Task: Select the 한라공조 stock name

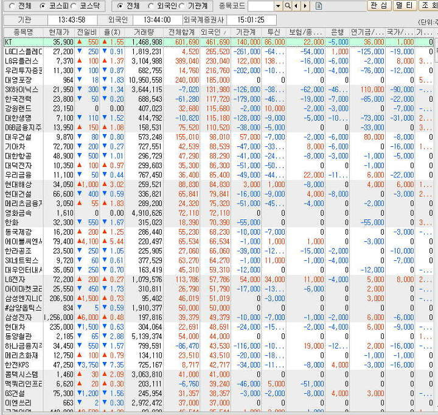Action: pyautogui.click(x=18, y=251)
